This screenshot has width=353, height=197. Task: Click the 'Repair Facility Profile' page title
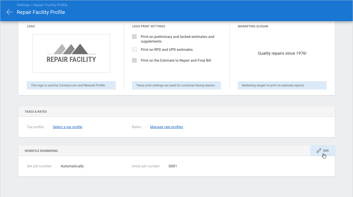[x=41, y=12]
